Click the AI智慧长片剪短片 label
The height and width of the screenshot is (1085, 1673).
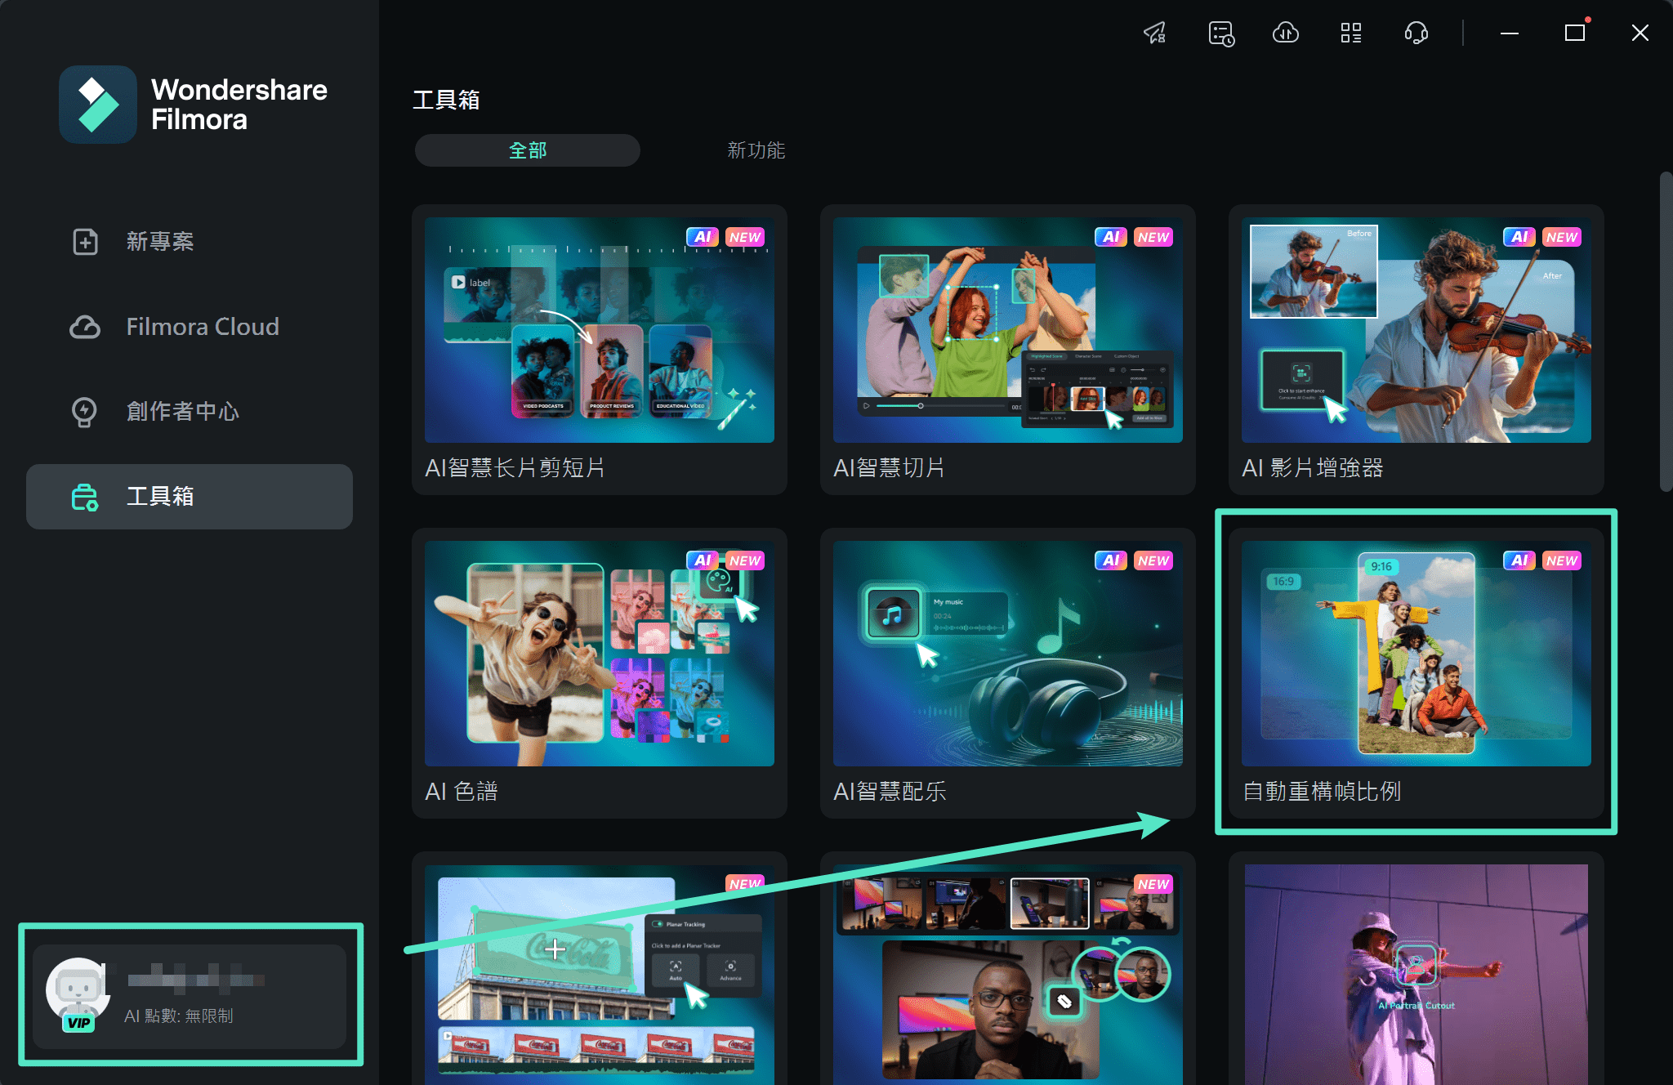tap(515, 468)
